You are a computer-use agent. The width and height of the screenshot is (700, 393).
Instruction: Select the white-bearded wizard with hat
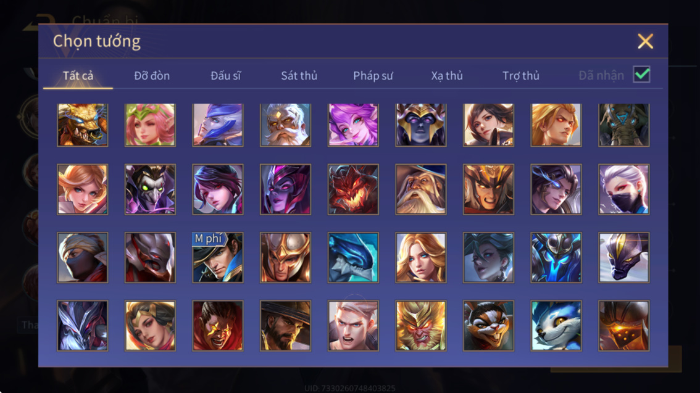click(x=420, y=189)
